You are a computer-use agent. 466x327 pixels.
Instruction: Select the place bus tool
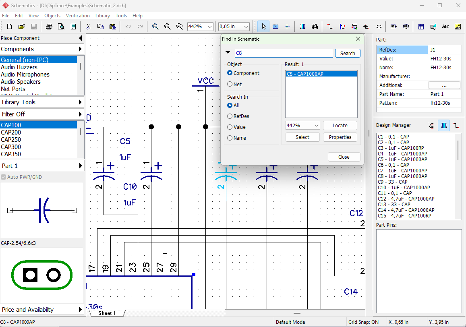(x=342, y=27)
